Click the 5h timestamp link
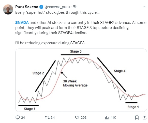The width and height of the screenshot is (148, 123). coord(75,7)
